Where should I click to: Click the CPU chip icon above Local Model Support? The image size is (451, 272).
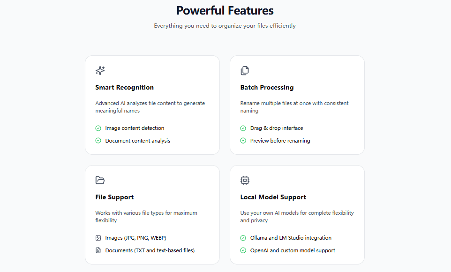(245, 180)
